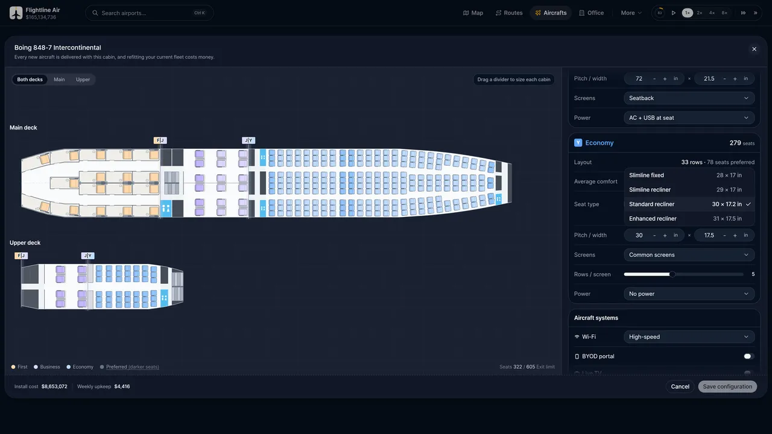Click the 279 seats economy count
772x434 pixels.
(x=742, y=143)
